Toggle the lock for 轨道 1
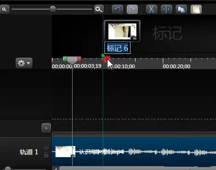 coord(46,155)
